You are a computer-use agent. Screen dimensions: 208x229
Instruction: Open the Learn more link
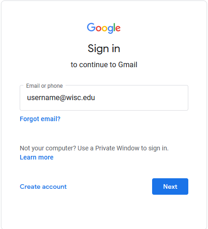pyautogui.click(x=37, y=157)
